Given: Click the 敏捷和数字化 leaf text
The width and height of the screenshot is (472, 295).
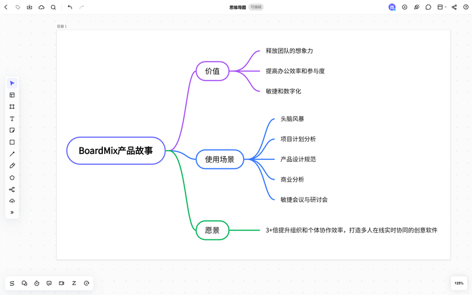Looking at the screenshot, I should point(283,91).
